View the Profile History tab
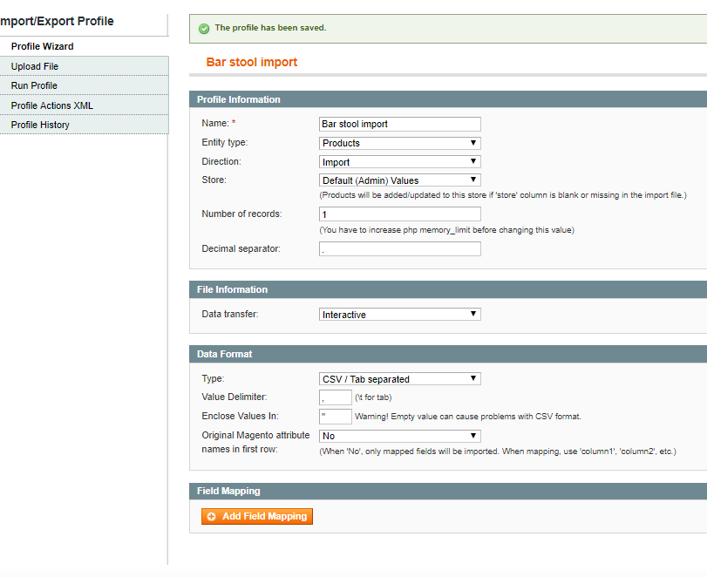The image size is (707, 577). click(x=40, y=125)
